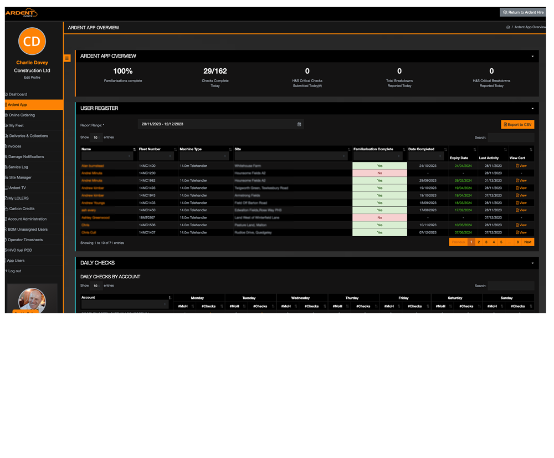Click the User Register Search box
The height and width of the screenshot is (458, 554).
point(511,138)
